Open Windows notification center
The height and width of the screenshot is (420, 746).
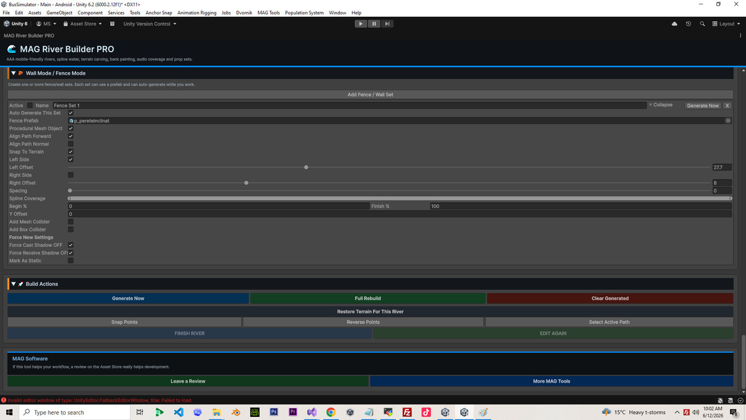734,413
